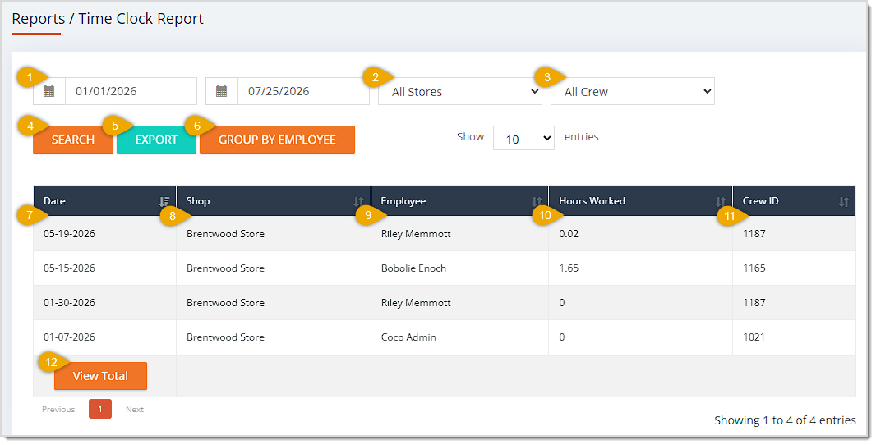Select page 1 in pagination
This screenshot has width=876, height=445.
100,409
